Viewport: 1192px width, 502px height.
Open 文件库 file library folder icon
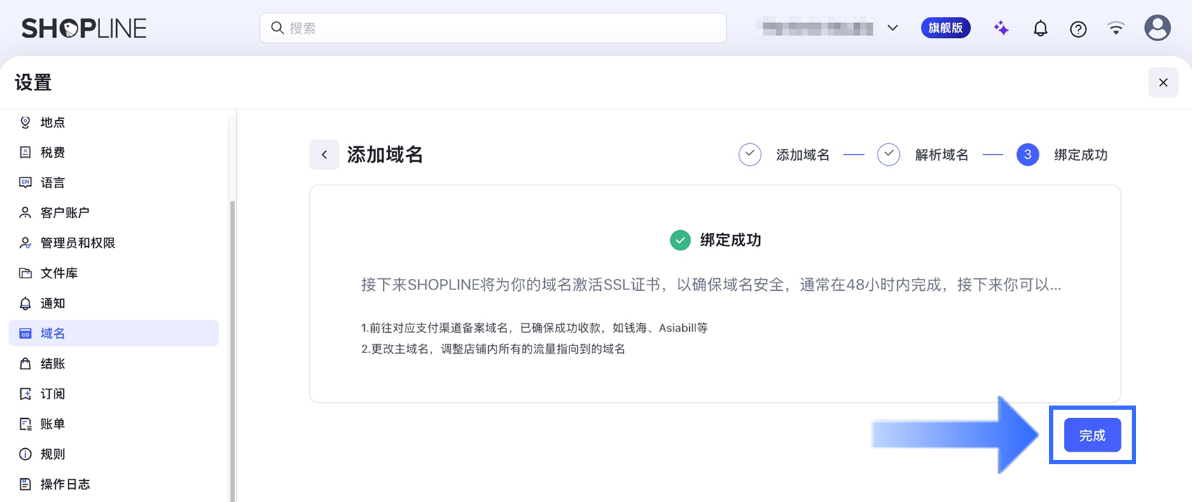25,273
